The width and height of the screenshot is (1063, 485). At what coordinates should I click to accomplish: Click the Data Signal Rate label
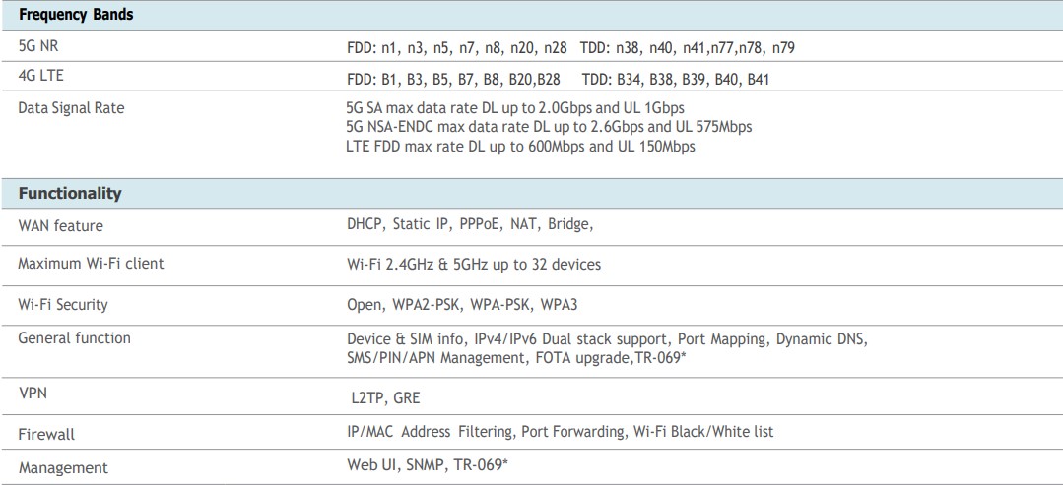click(x=72, y=106)
